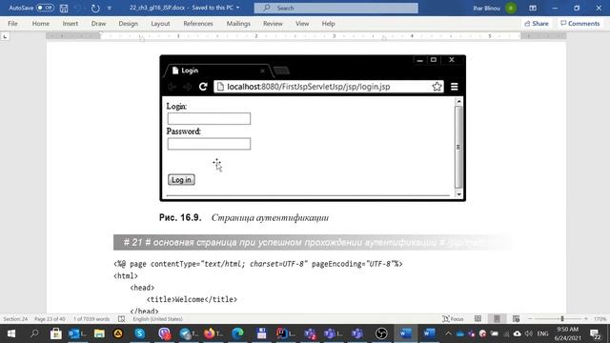Click the Log in button in figure
The width and height of the screenshot is (610, 343).
pyautogui.click(x=181, y=180)
